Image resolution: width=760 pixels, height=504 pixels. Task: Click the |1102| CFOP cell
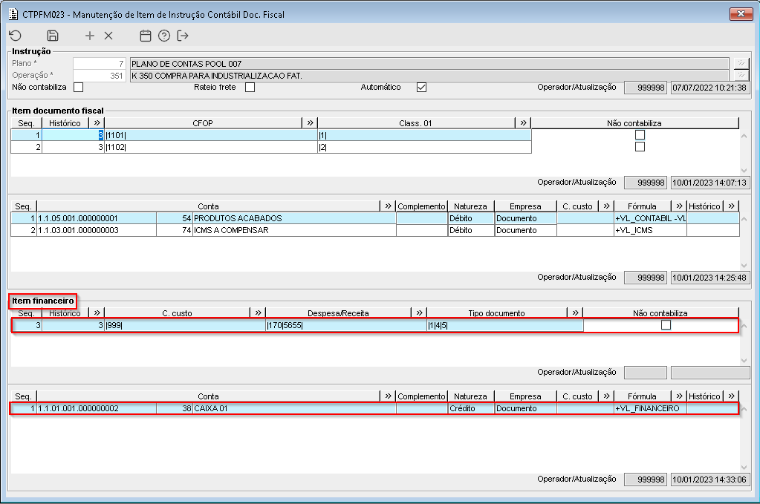coord(211,147)
